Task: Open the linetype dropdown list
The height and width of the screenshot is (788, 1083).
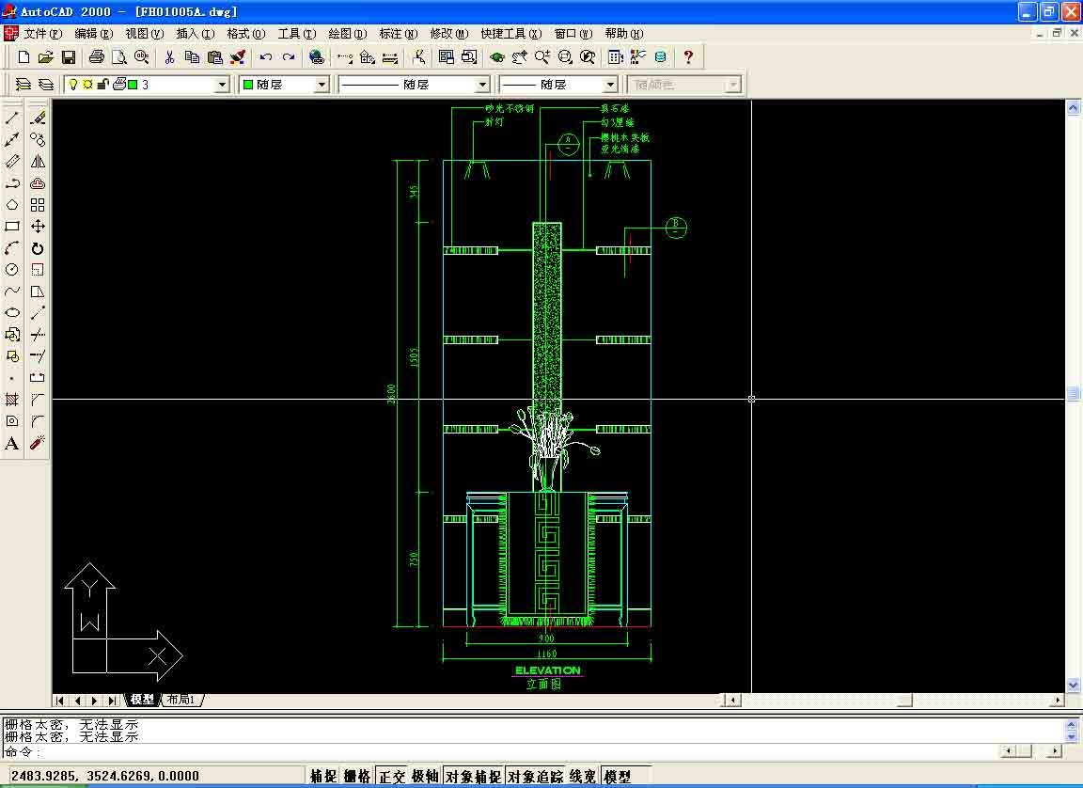Action: coord(482,85)
